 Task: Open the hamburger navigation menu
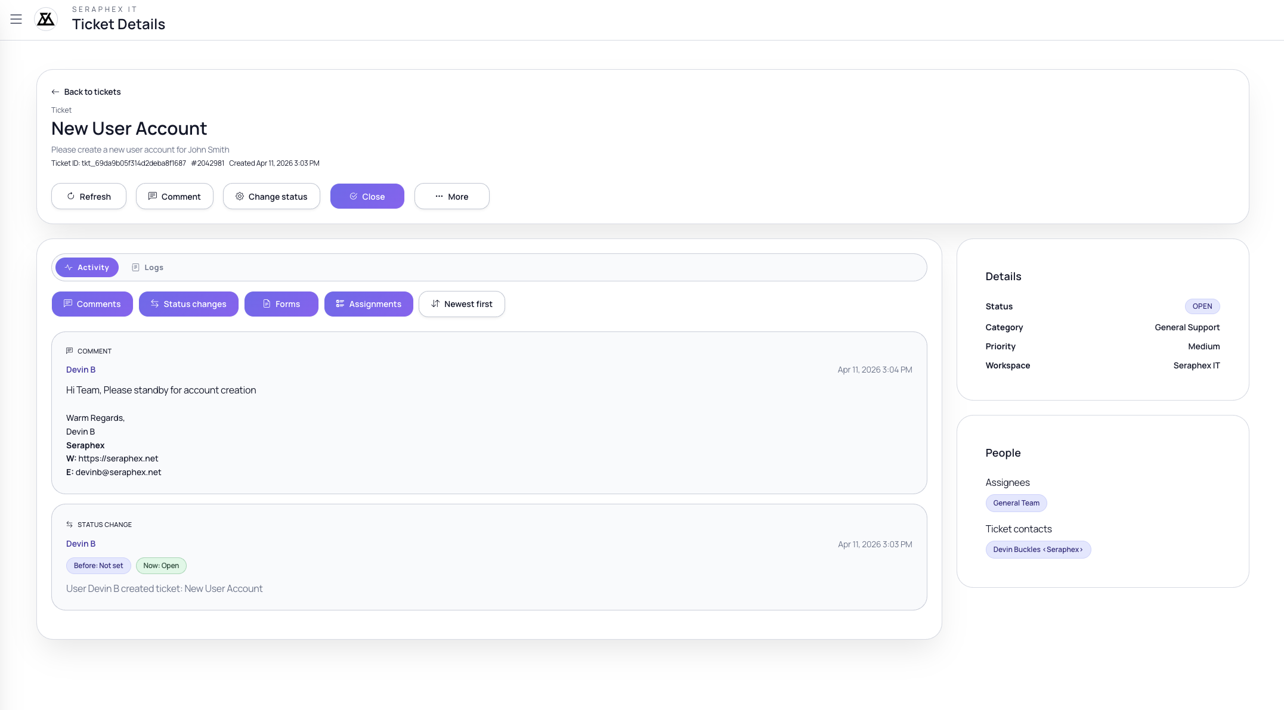pos(16,19)
